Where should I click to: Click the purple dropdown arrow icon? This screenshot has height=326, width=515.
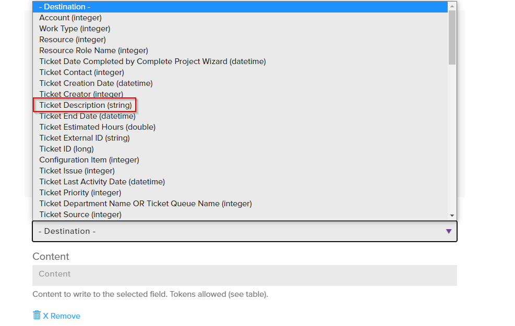click(449, 231)
